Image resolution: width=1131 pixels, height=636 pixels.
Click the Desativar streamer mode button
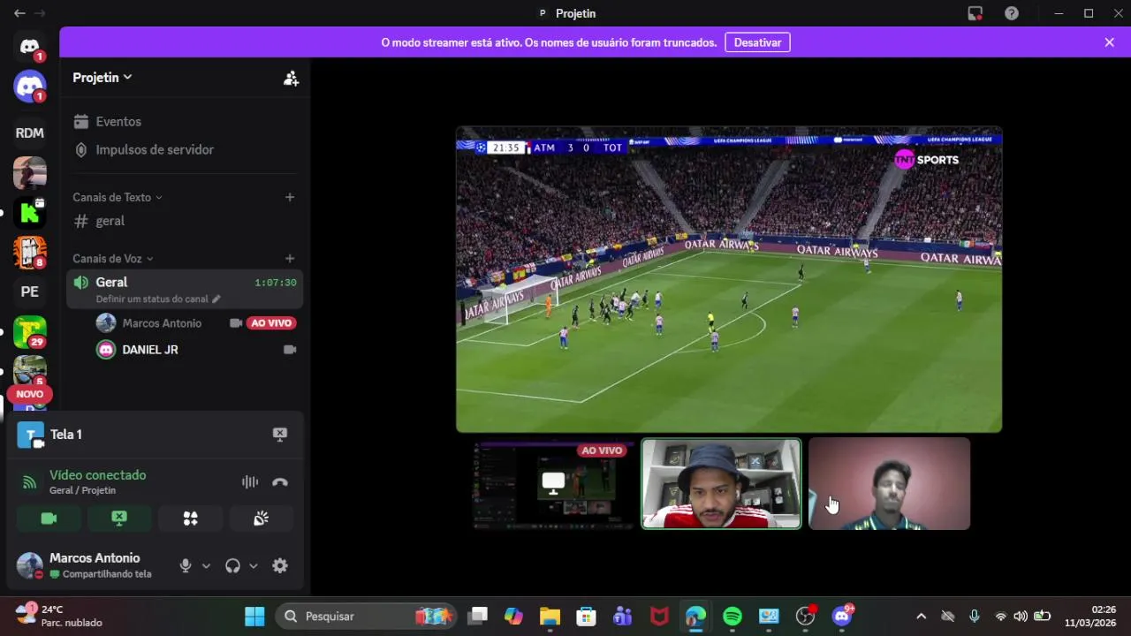point(757,42)
